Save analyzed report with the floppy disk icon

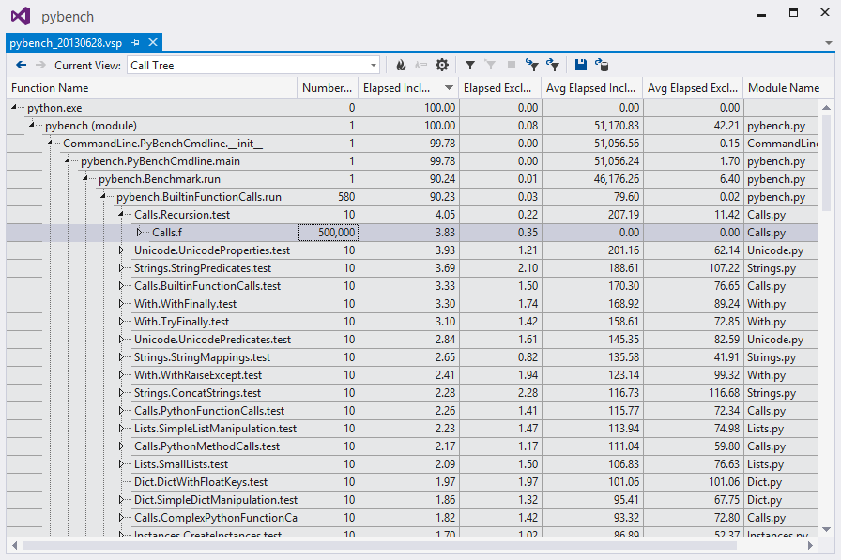coord(580,65)
